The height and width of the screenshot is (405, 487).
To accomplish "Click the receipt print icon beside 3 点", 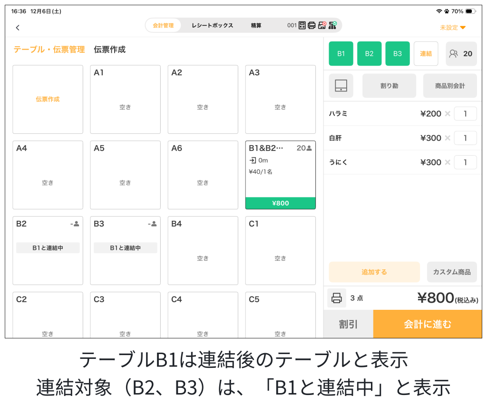I will pos(337,298).
